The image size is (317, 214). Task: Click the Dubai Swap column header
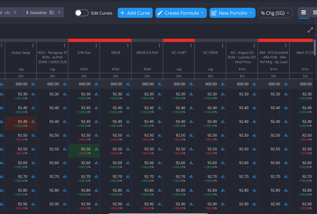21,52
